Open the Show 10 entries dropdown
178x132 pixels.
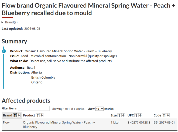[100, 109]
